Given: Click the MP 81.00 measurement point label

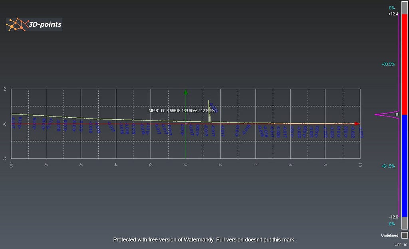Looking at the screenshot, I should tap(183, 111).
